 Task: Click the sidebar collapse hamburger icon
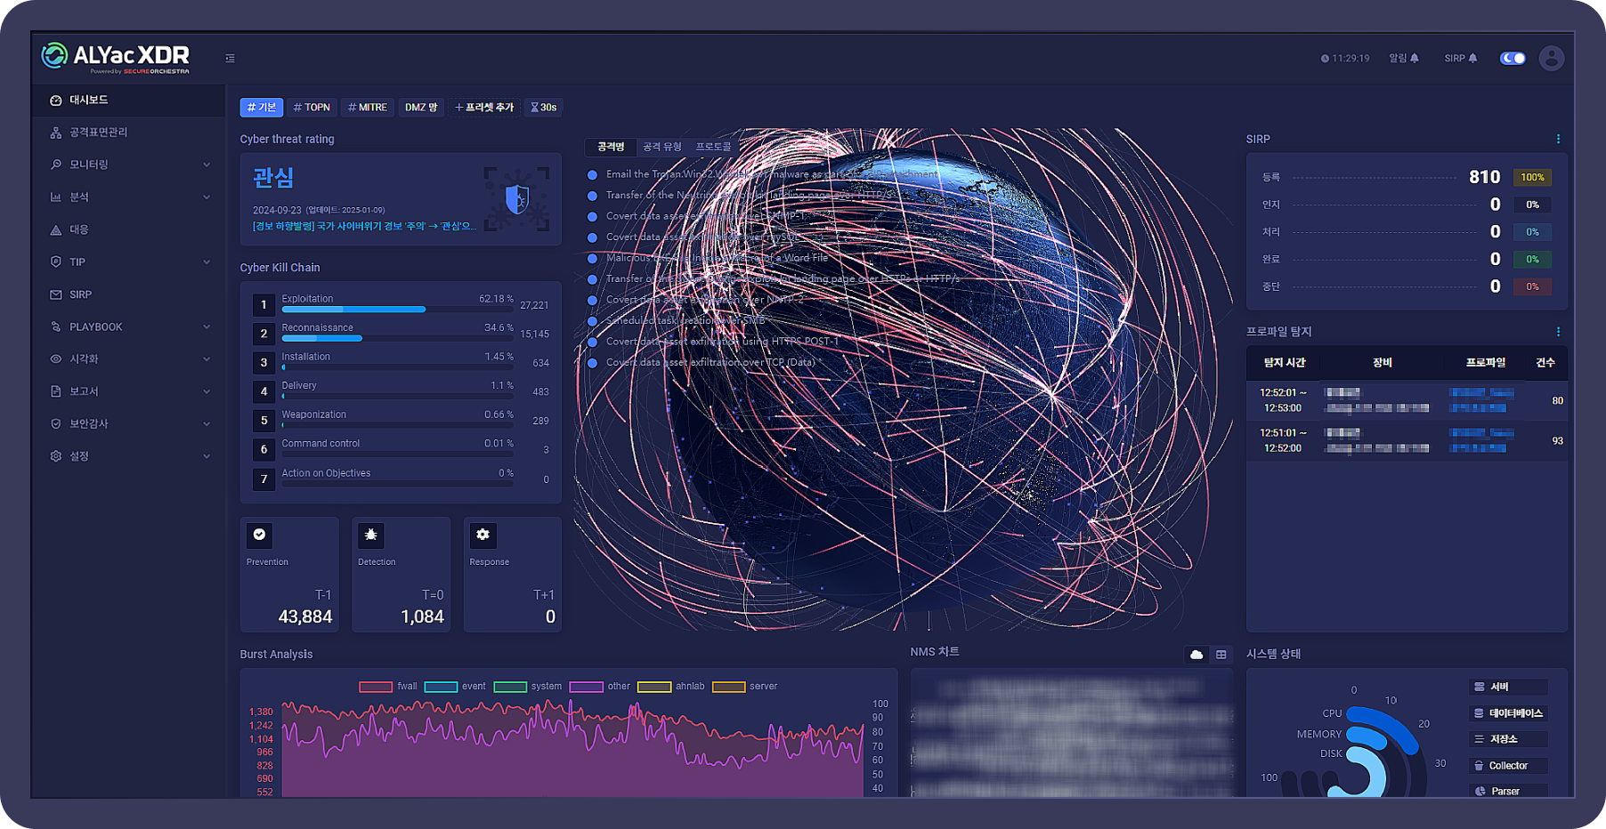tap(231, 59)
